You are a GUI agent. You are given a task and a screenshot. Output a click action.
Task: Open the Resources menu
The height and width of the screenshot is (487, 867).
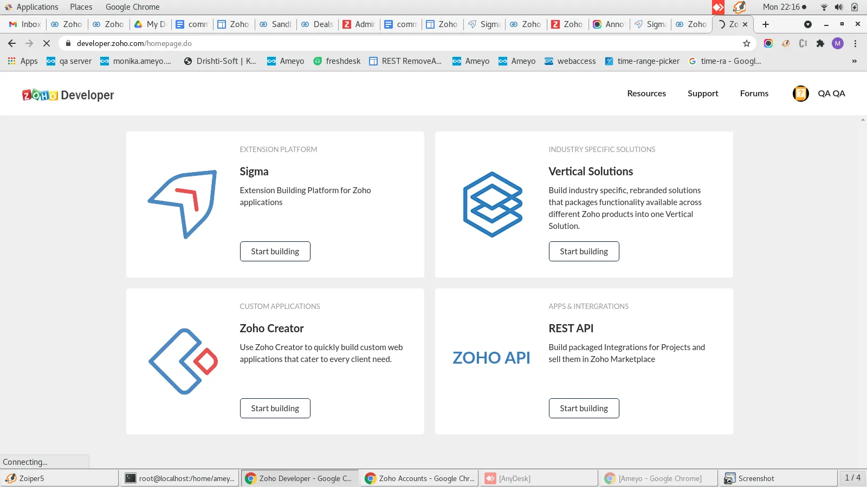646,94
